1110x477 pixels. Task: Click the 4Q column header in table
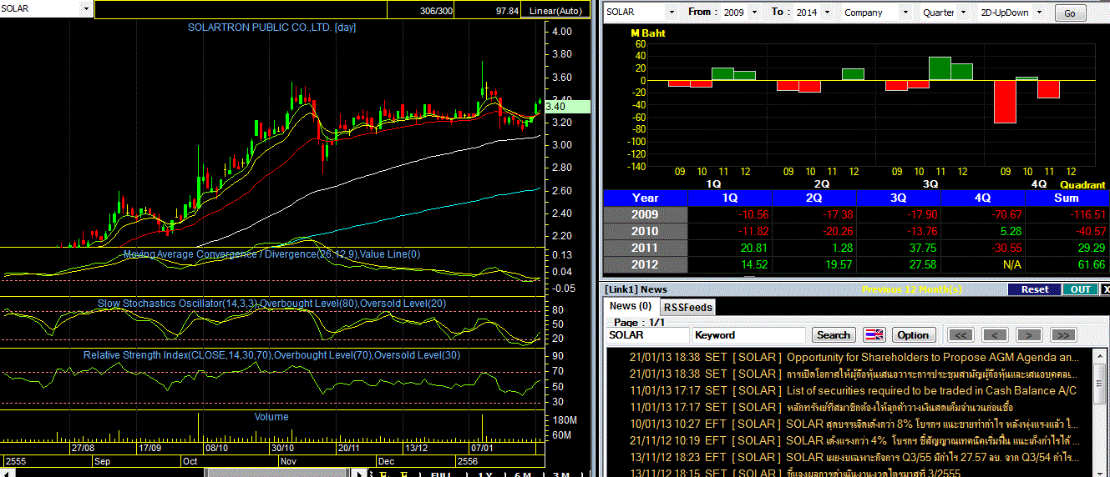click(x=983, y=198)
